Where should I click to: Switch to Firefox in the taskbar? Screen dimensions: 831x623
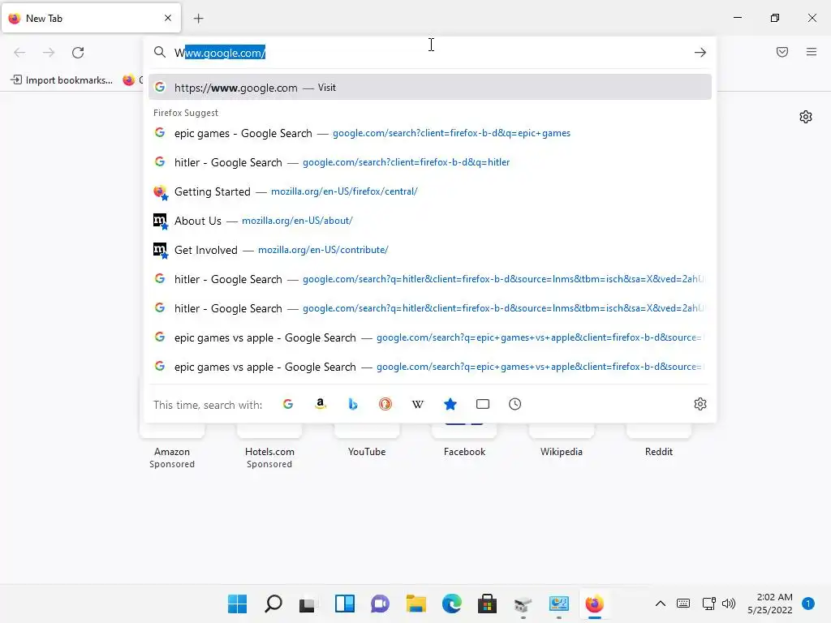click(x=595, y=604)
